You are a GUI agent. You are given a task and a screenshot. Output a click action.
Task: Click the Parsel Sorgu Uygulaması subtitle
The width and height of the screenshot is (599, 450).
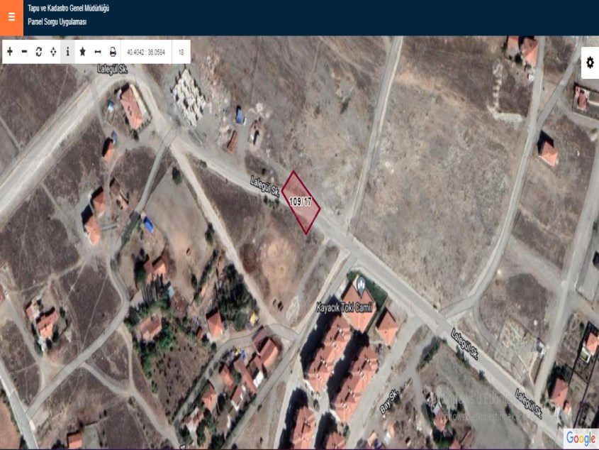(x=57, y=23)
